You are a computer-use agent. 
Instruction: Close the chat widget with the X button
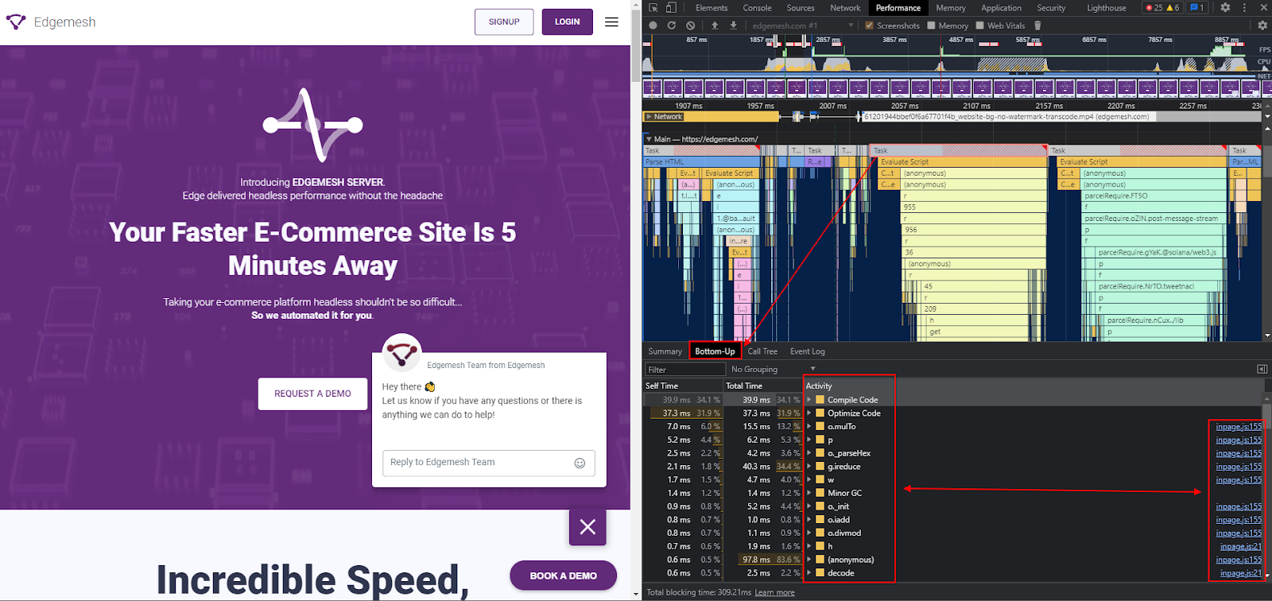click(588, 526)
